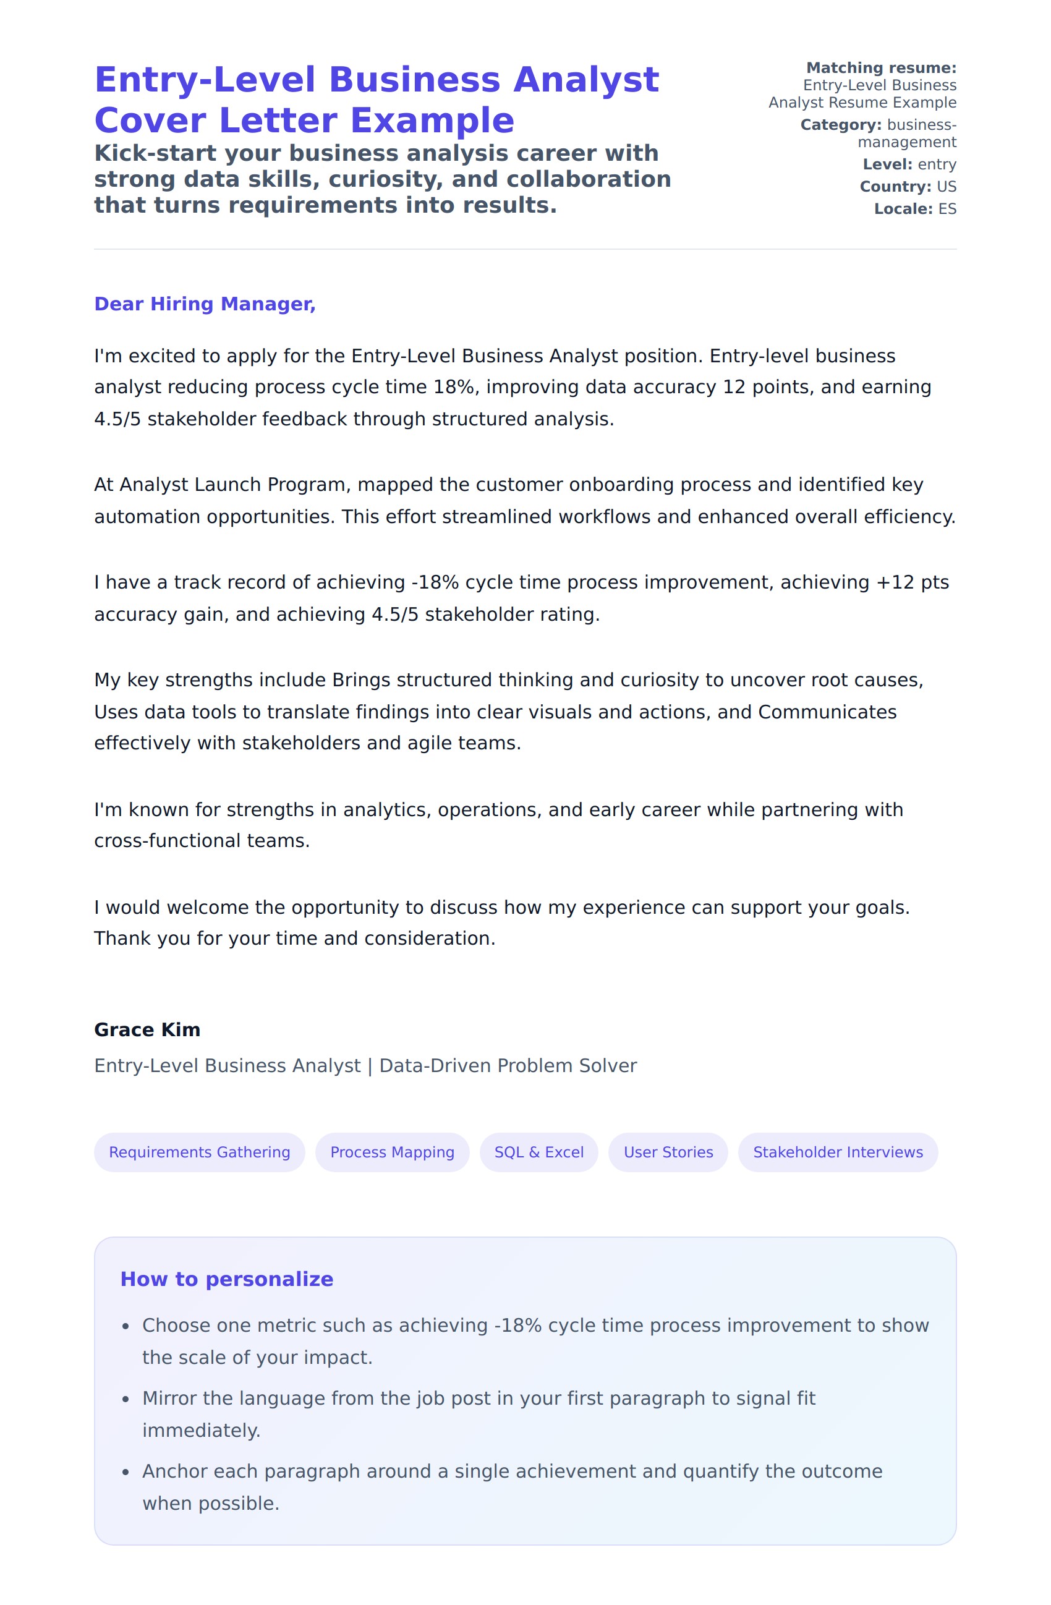Screen dimensions: 1051x1605
Task: Click the Kick-start your career subtitle
Action: (x=382, y=179)
